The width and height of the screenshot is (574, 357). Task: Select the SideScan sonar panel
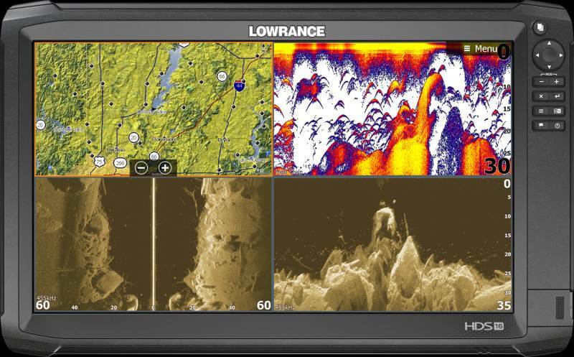click(x=154, y=244)
